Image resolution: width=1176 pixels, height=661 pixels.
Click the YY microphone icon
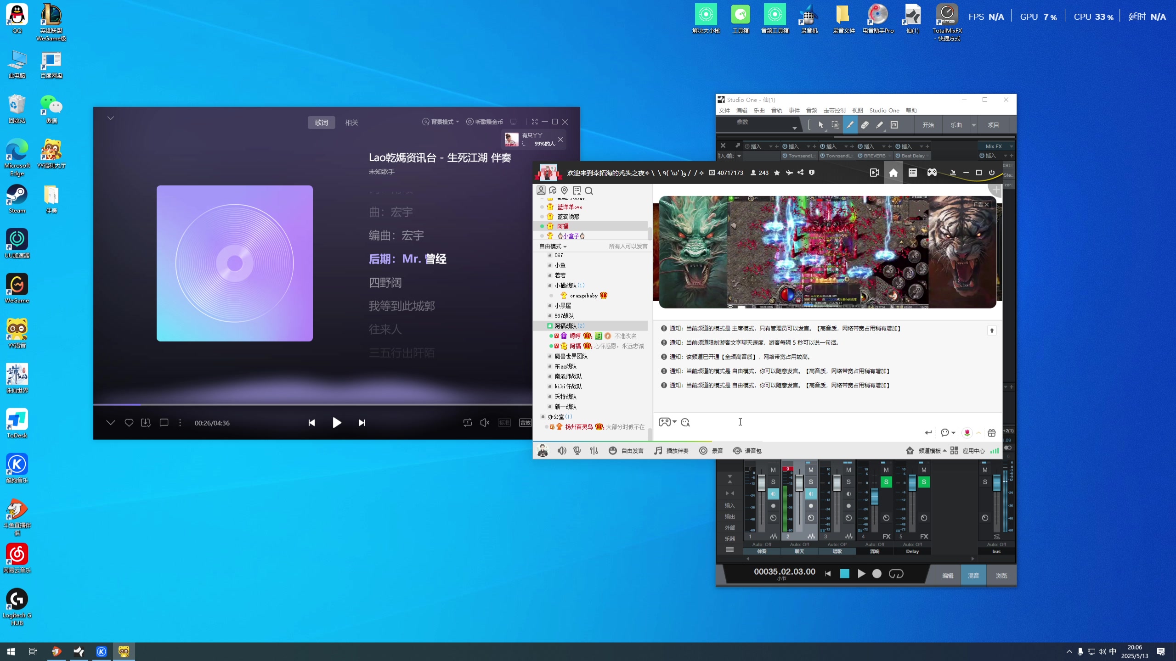tap(577, 451)
